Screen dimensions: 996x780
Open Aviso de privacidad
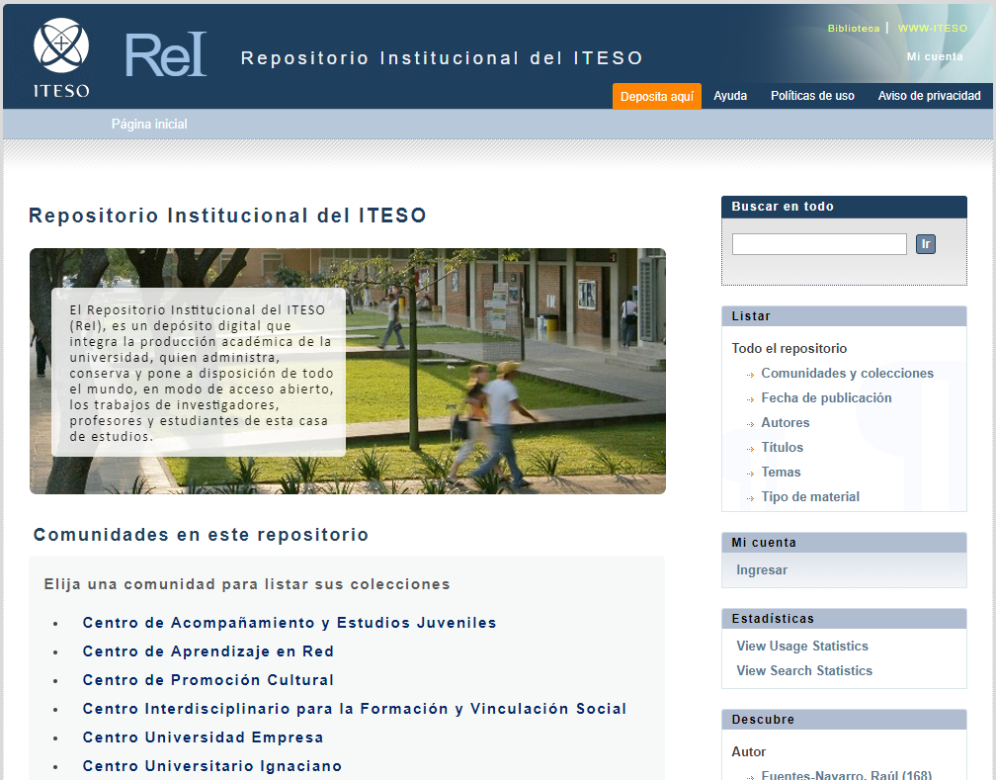pyautogui.click(x=929, y=96)
